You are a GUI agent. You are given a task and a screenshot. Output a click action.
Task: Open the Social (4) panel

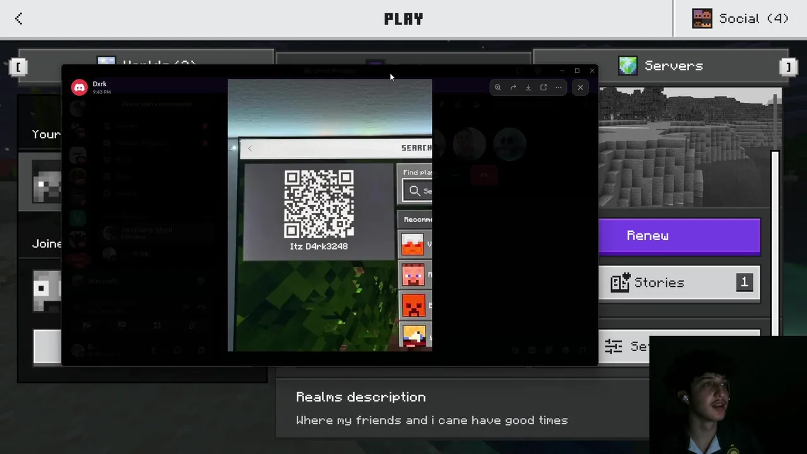[741, 18]
